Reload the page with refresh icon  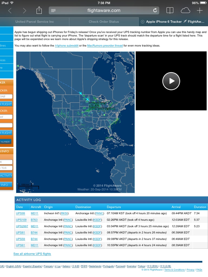[x=155, y=11]
